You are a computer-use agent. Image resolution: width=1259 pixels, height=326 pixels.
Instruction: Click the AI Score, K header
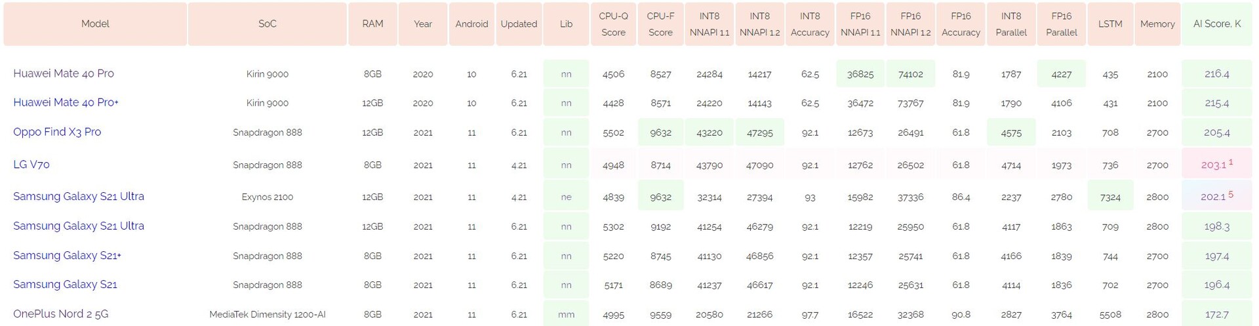pyautogui.click(x=1216, y=24)
